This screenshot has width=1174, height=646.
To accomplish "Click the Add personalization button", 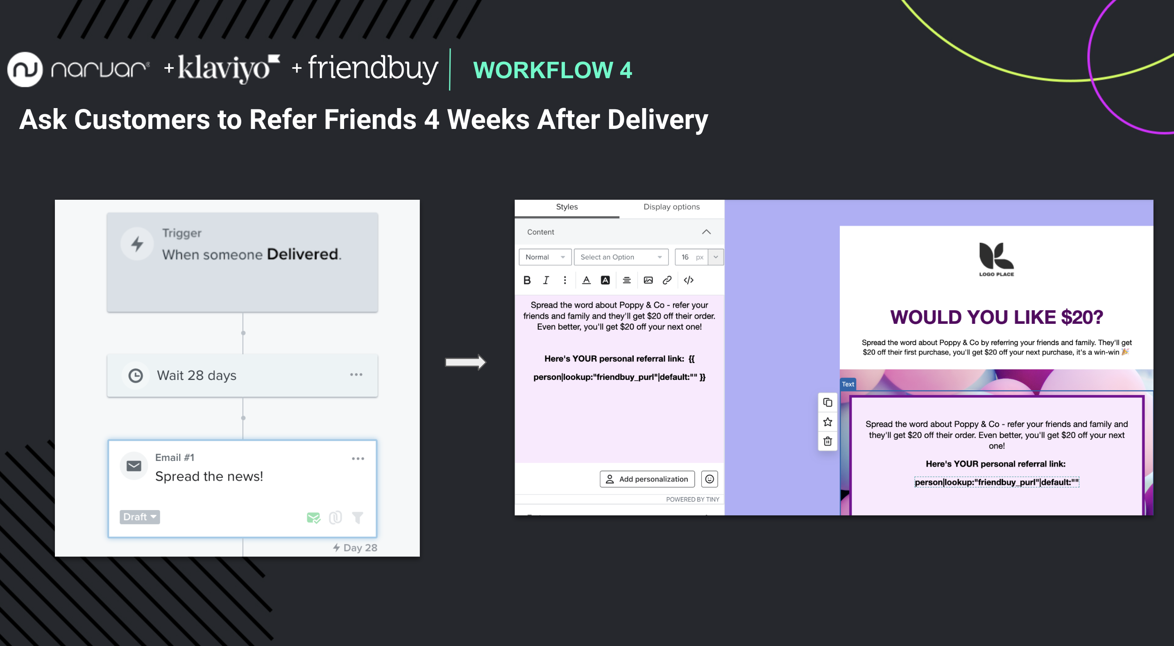I will [x=646, y=478].
